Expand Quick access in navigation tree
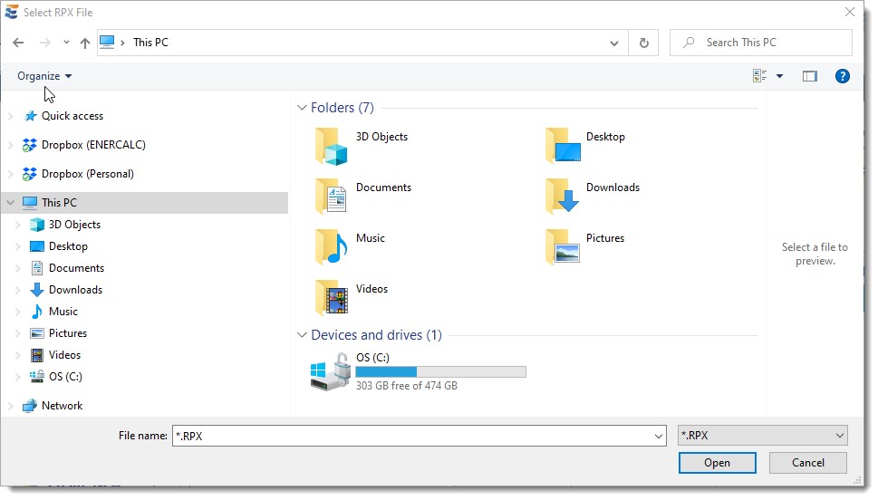The height and width of the screenshot is (500, 878). tap(11, 116)
